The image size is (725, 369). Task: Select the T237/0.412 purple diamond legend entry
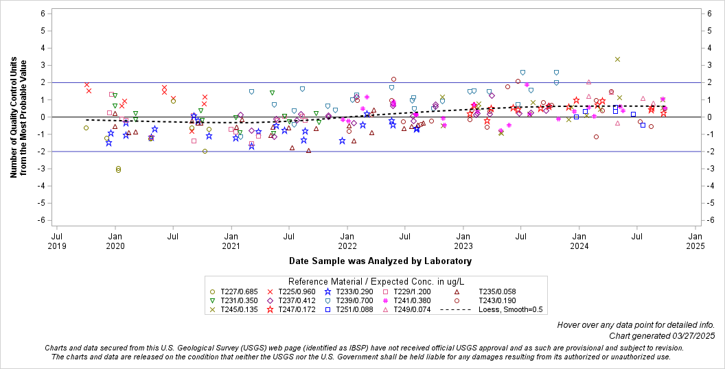291,300
